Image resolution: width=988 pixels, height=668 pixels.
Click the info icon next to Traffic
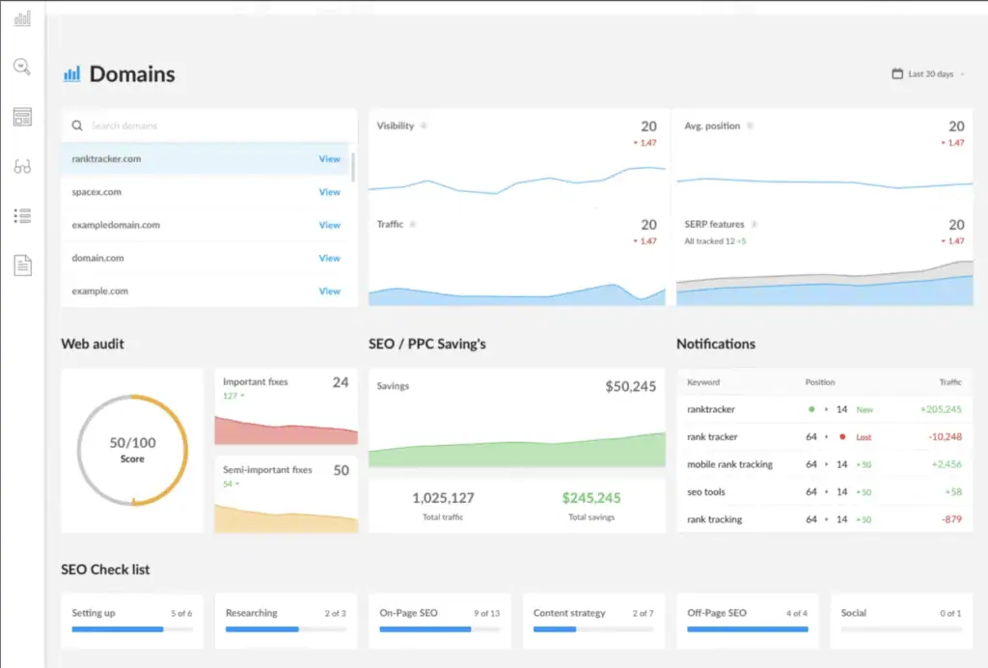pyautogui.click(x=413, y=225)
